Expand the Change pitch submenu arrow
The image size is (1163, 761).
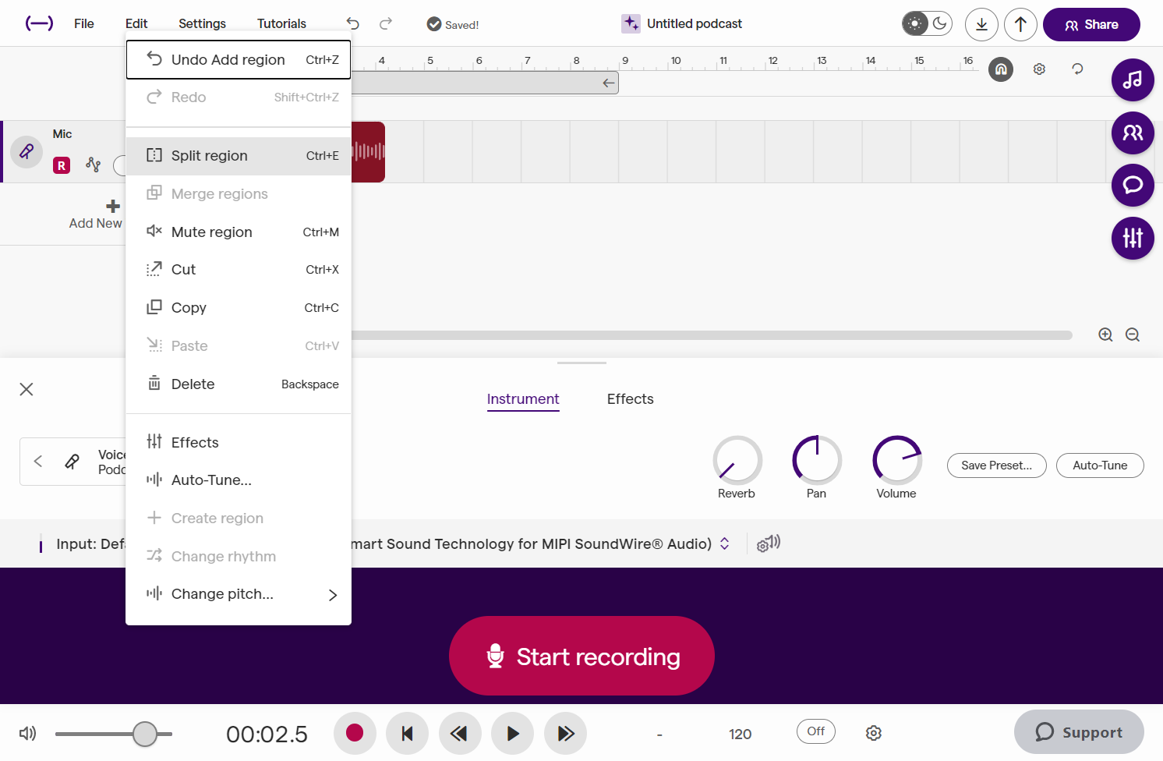pyautogui.click(x=333, y=595)
